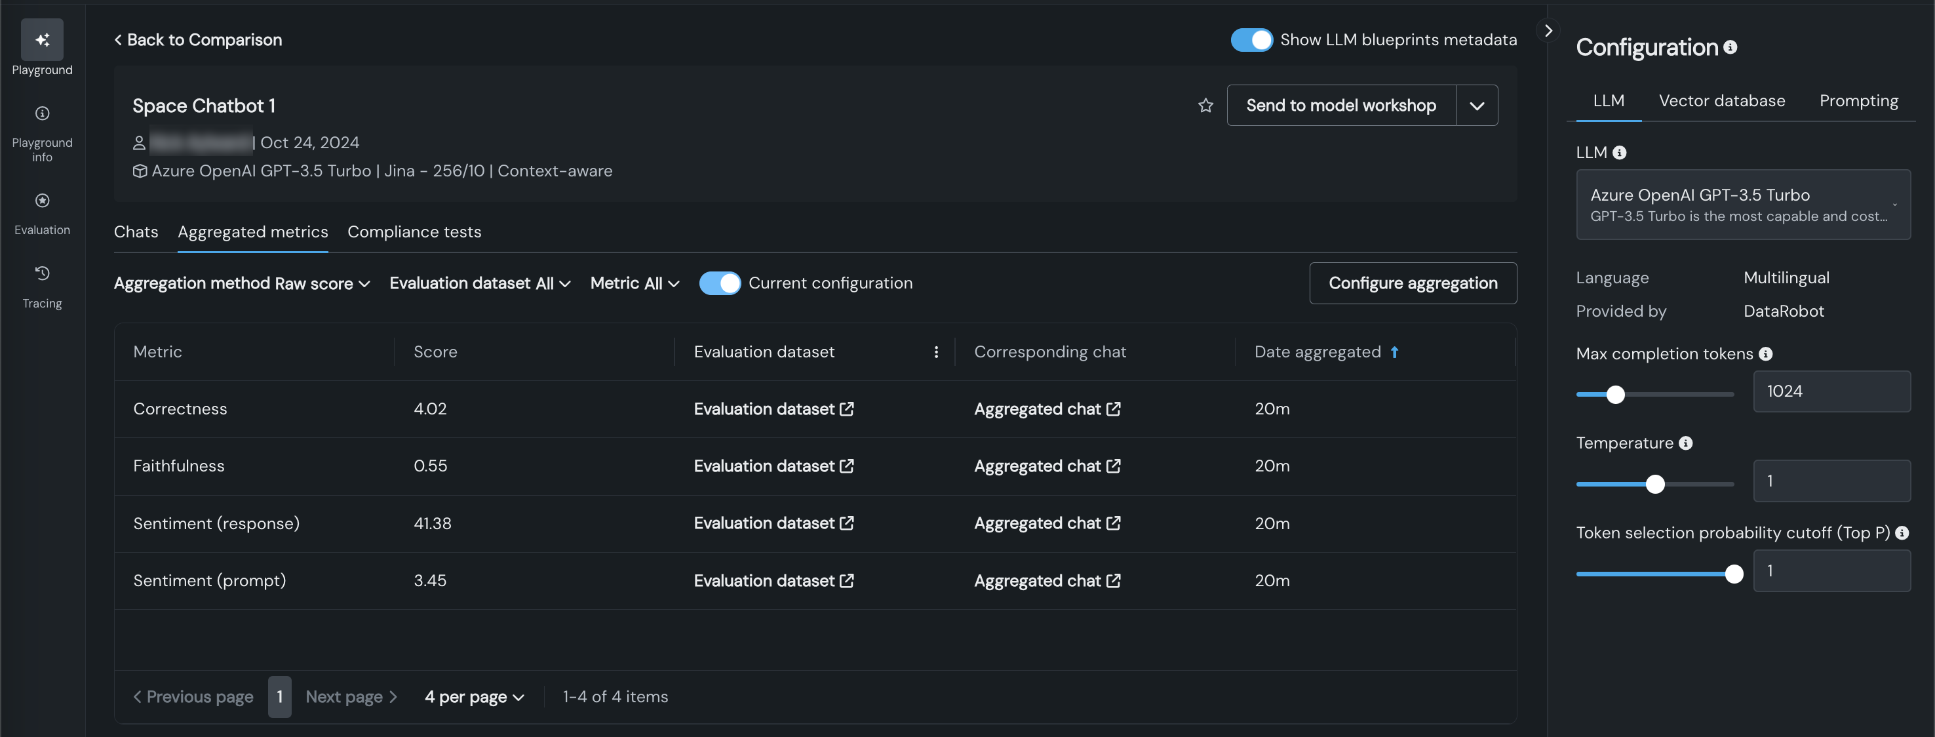The height and width of the screenshot is (737, 1935).
Task: Click the Temperature slider handle
Action: tap(1655, 485)
